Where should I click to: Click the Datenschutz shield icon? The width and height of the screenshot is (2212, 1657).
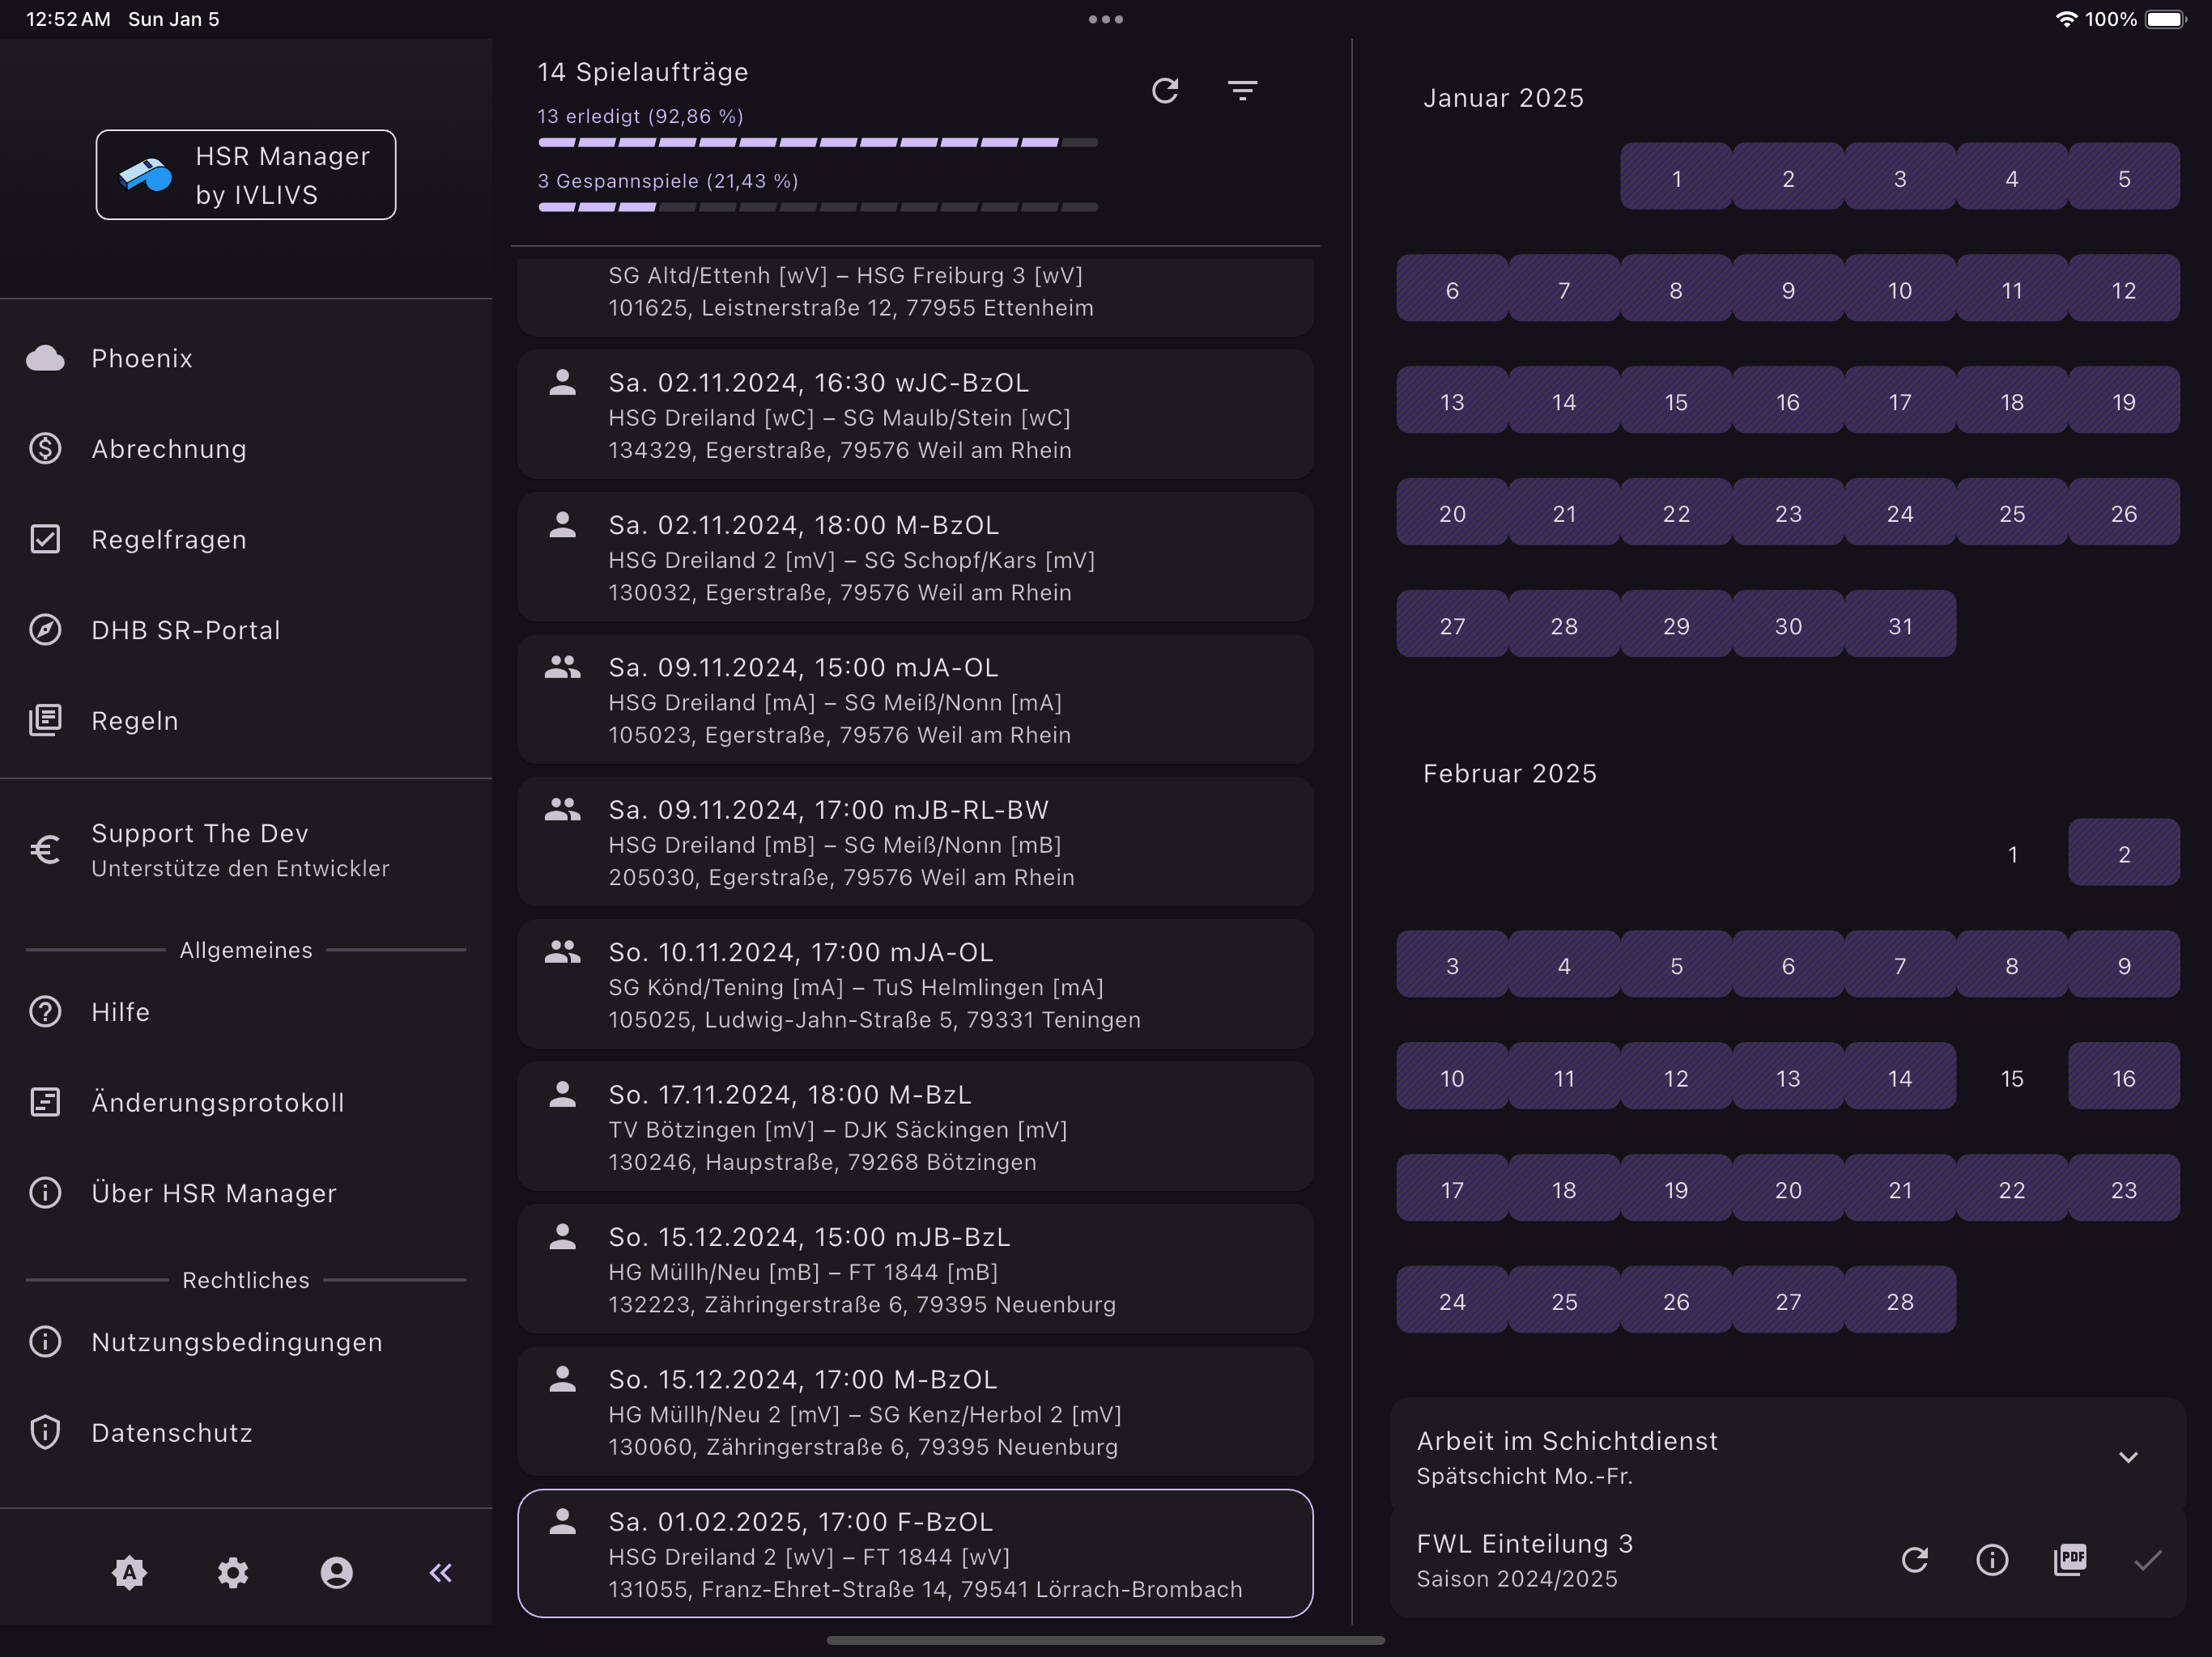(45, 1432)
